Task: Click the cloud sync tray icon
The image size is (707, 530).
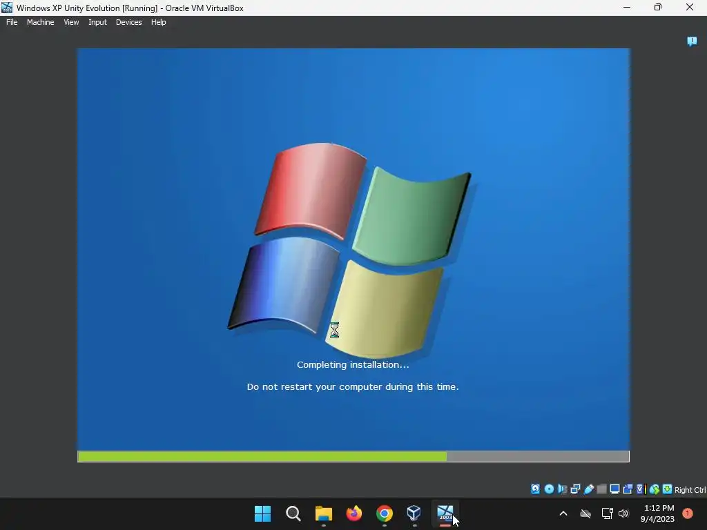Action: point(585,513)
